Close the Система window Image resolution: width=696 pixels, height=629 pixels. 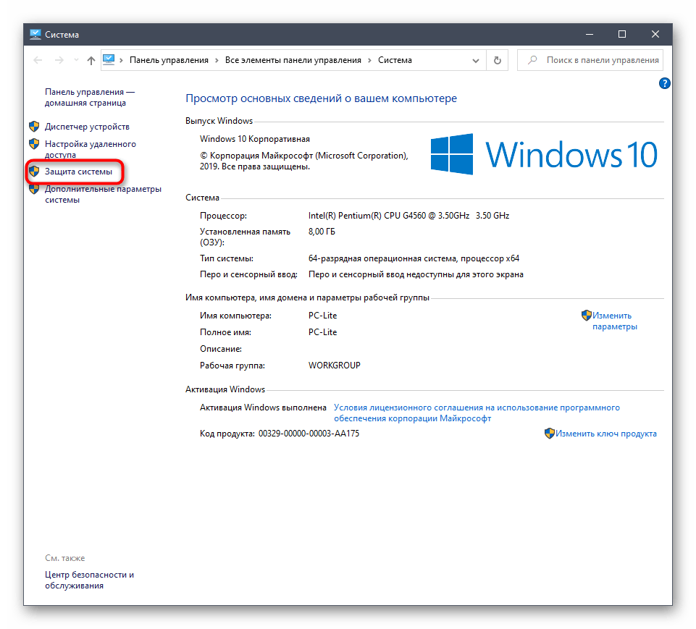(x=655, y=34)
